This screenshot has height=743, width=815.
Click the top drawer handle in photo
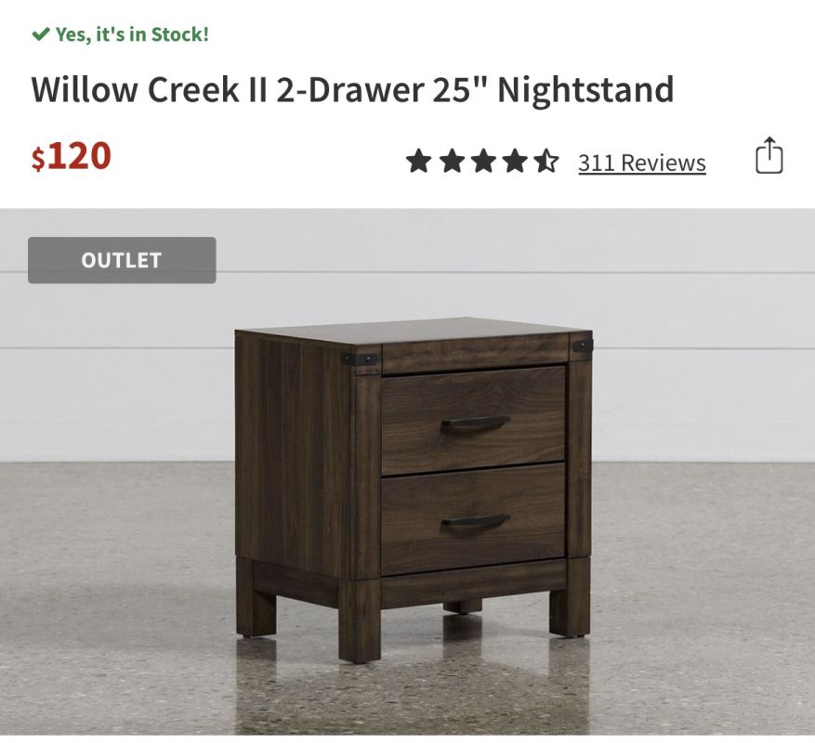click(475, 424)
